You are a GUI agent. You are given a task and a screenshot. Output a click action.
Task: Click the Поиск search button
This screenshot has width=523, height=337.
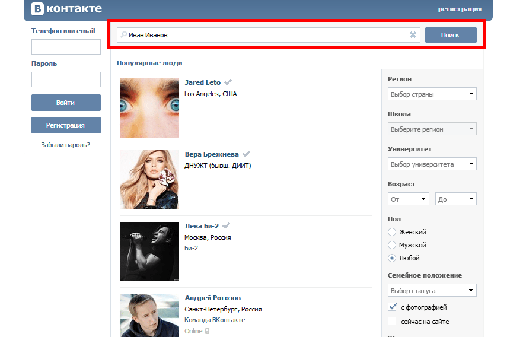[x=451, y=35]
